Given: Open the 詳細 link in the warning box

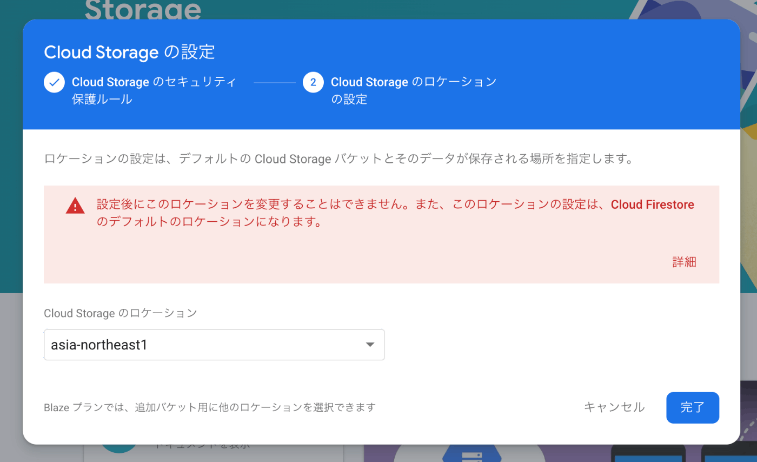Looking at the screenshot, I should click(x=684, y=262).
